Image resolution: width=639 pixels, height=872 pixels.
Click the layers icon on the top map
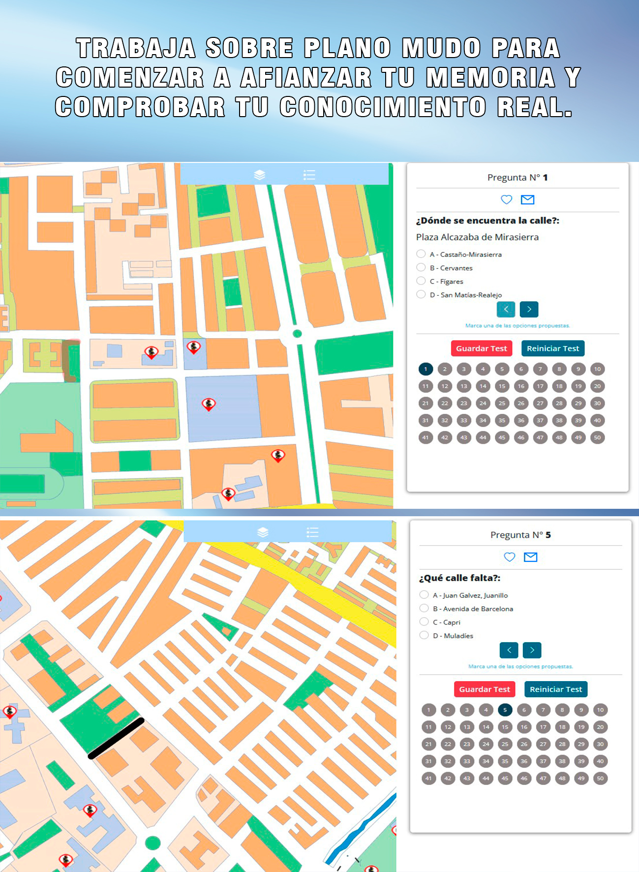(x=259, y=175)
